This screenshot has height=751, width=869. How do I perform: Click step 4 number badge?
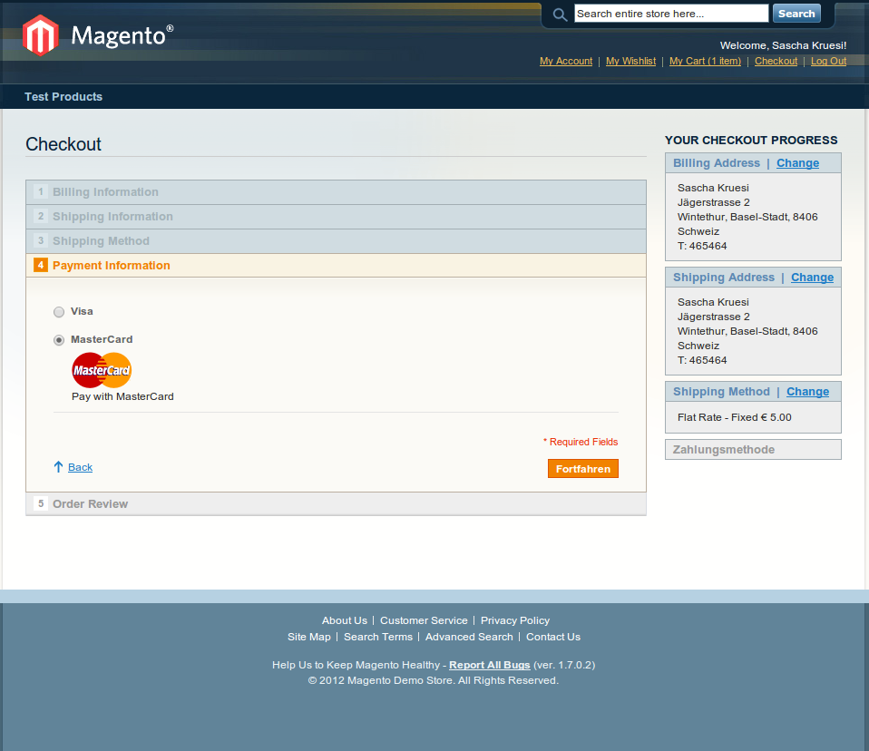click(41, 266)
